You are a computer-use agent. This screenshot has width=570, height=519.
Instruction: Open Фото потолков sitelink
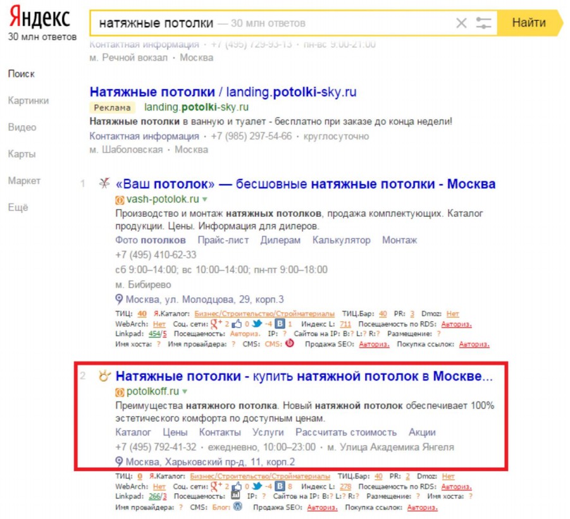[x=151, y=240]
